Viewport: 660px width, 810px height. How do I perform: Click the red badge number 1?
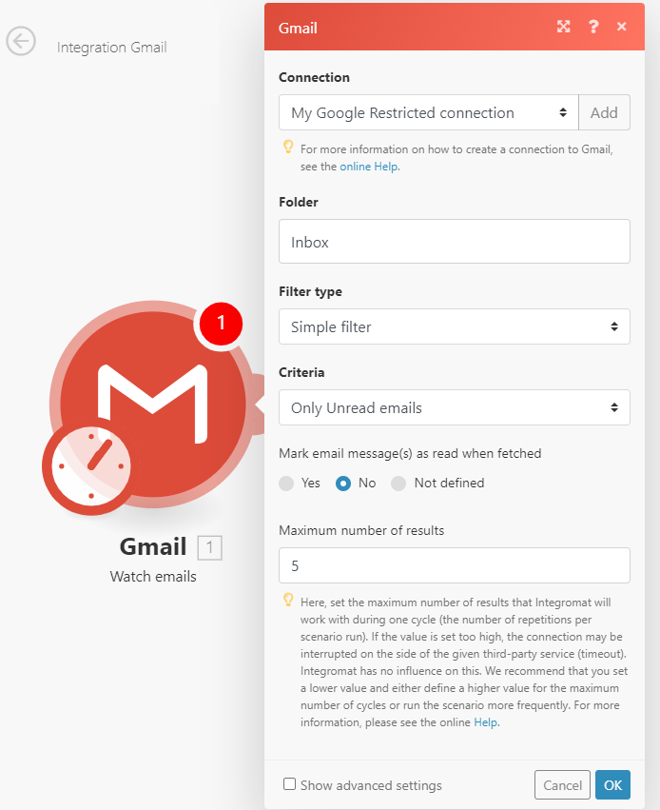tap(221, 323)
